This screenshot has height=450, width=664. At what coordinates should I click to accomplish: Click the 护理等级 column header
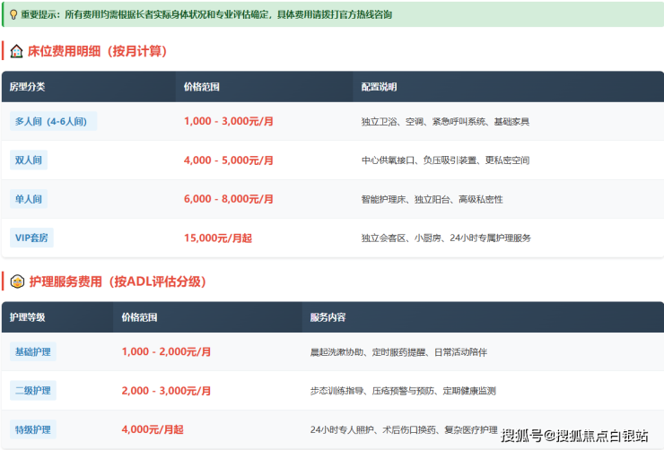click(27, 317)
